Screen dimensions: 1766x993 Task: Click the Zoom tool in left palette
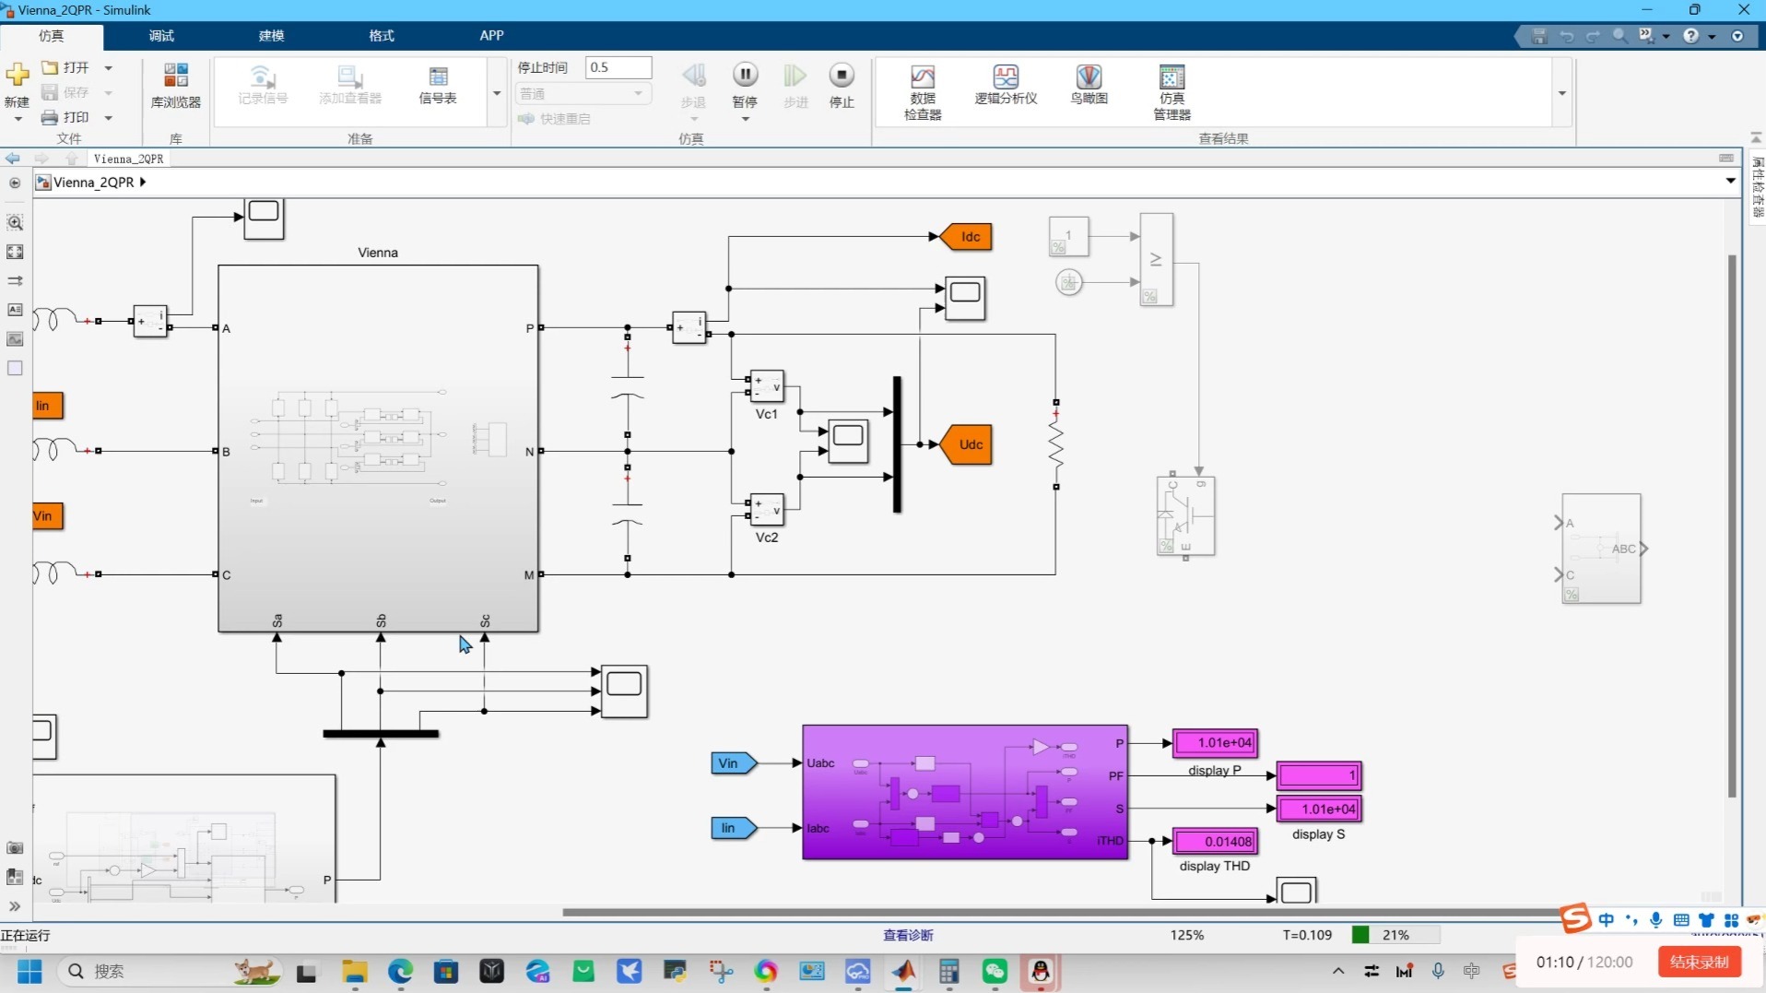tap(15, 222)
